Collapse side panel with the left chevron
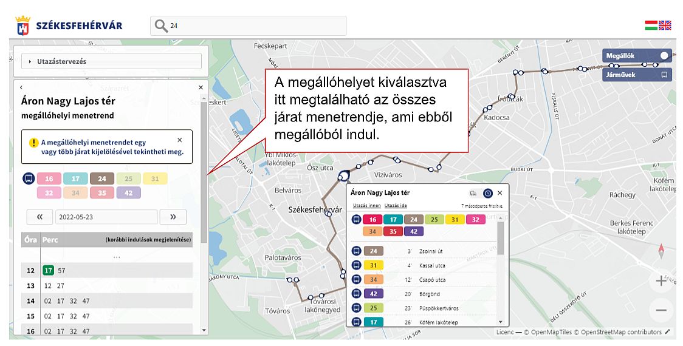Viewport: 683px width, 346px height. pyautogui.click(x=21, y=87)
